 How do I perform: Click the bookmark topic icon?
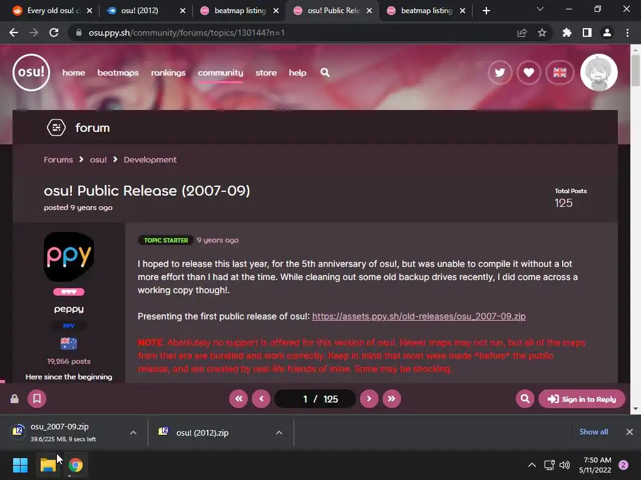(x=37, y=398)
